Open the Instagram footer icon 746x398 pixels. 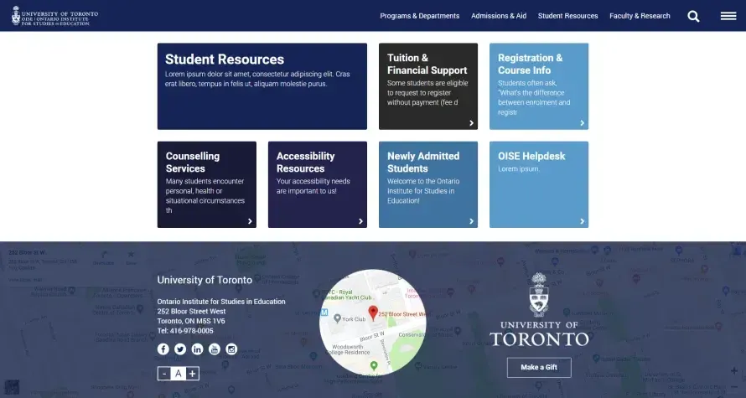231,349
